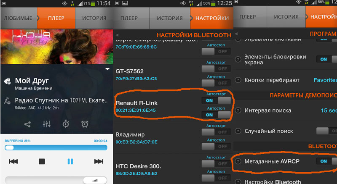The width and height of the screenshot is (337, 184).
Task: Tap track title Мой Друг
Action: pyautogui.click(x=32, y=81)
